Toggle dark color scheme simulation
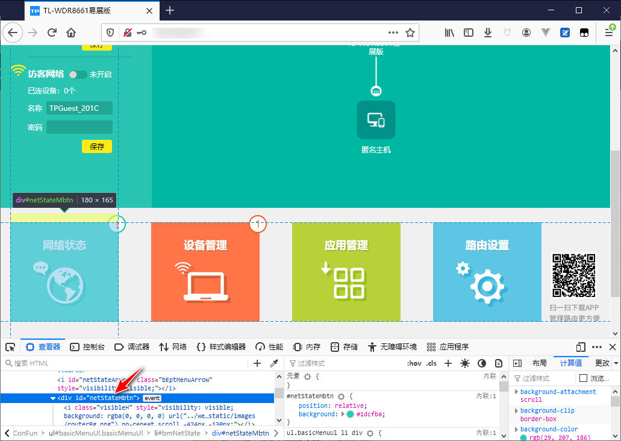This screenshot has width=621, height=441. (482, 363)
